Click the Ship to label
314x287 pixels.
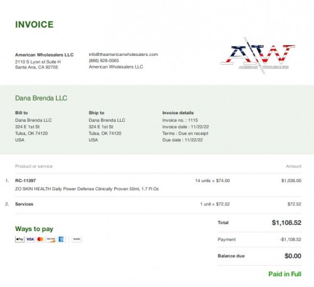pos(96,113)
